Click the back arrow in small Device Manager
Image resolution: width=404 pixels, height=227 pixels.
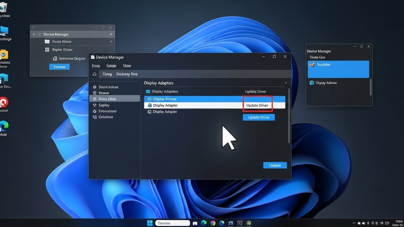coord(34,34)
